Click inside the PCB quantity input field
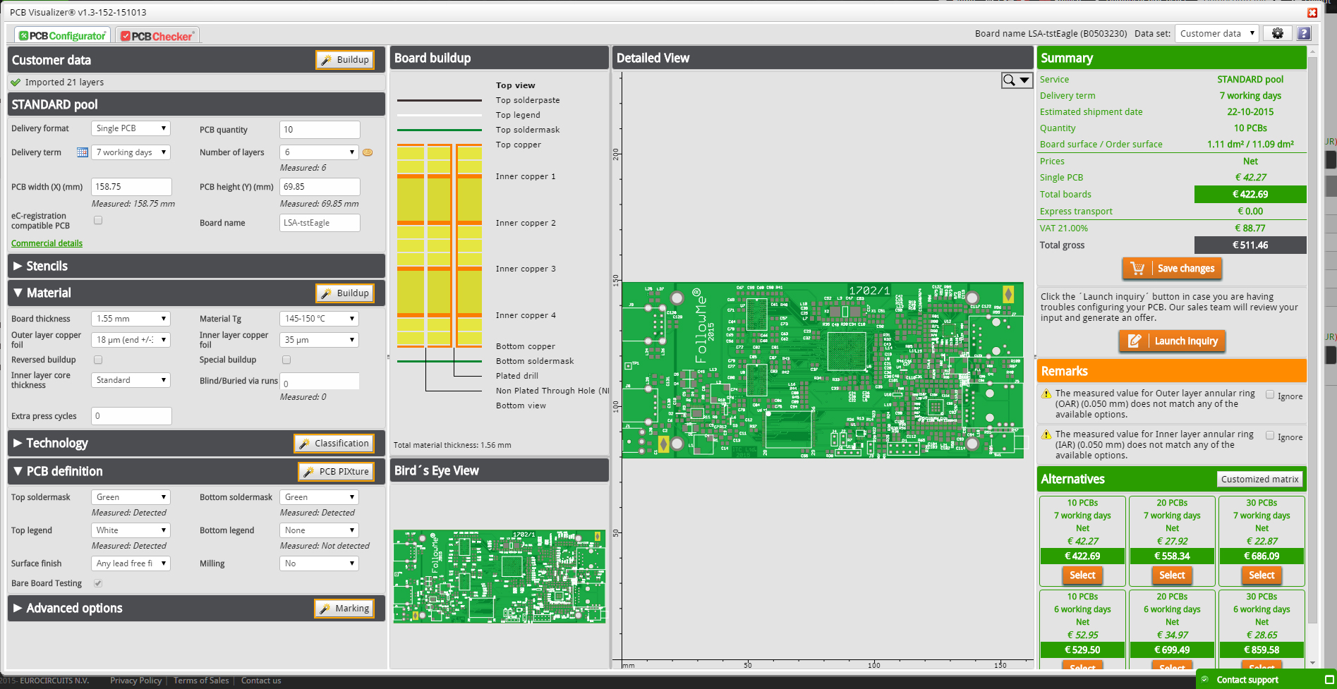Viewport: 1337px width, 689px height. coord(319,129)
